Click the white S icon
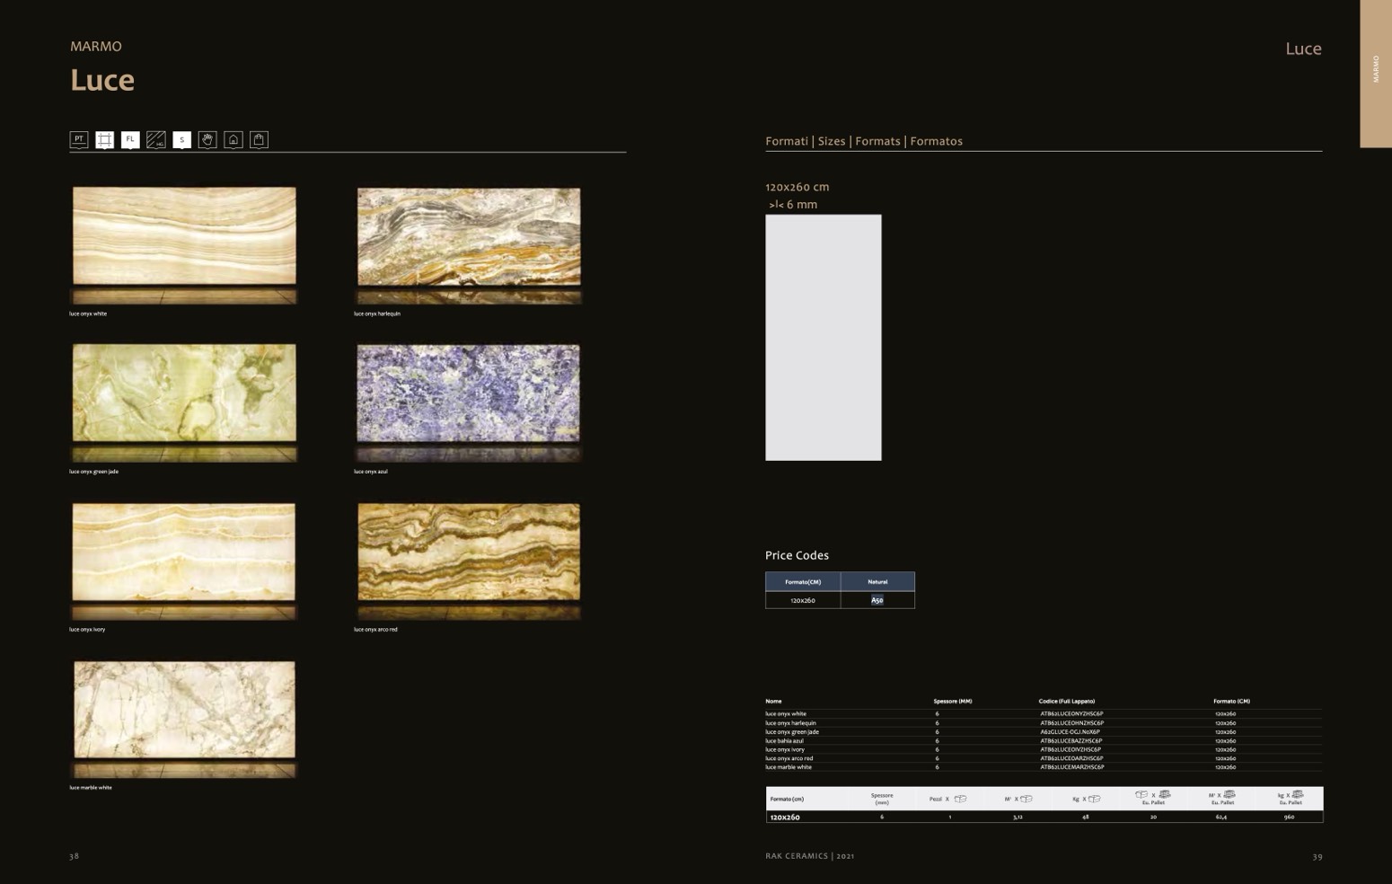1392x884 pixels. pyautogui.click(x=181, y=139)
